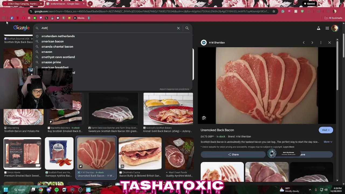
Task: Click the magnifier search submit icon
Action: (187, 28)
